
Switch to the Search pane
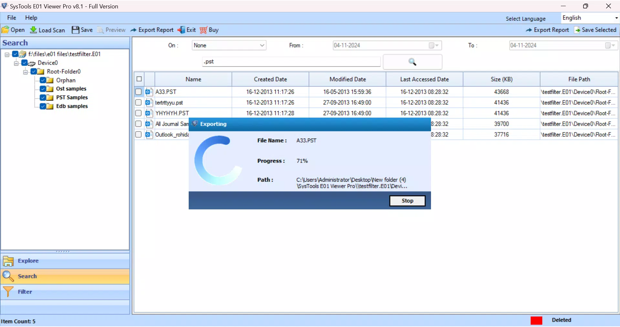(x=65, y=276)
